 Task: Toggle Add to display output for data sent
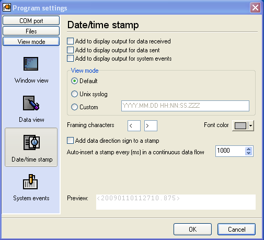[70, 50]
